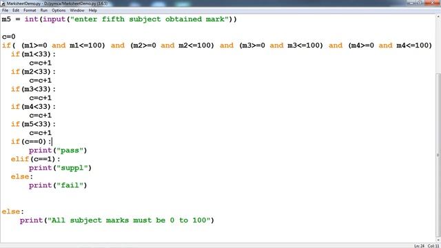Click the indented 'else:' before print fail
The image size is (441, 248).
22,176
